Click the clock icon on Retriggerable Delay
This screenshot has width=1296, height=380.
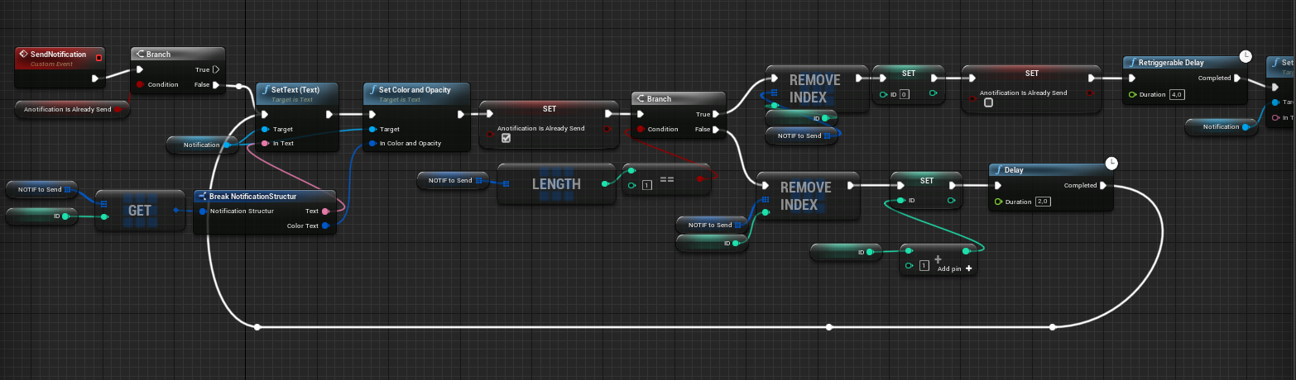[1246, 55]
